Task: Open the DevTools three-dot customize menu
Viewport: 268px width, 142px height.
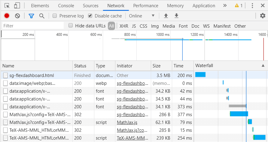Action: tap(252, 6)
